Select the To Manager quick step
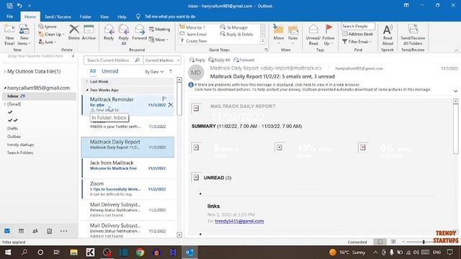The image size is (461, 259). (x=234, y=27)
